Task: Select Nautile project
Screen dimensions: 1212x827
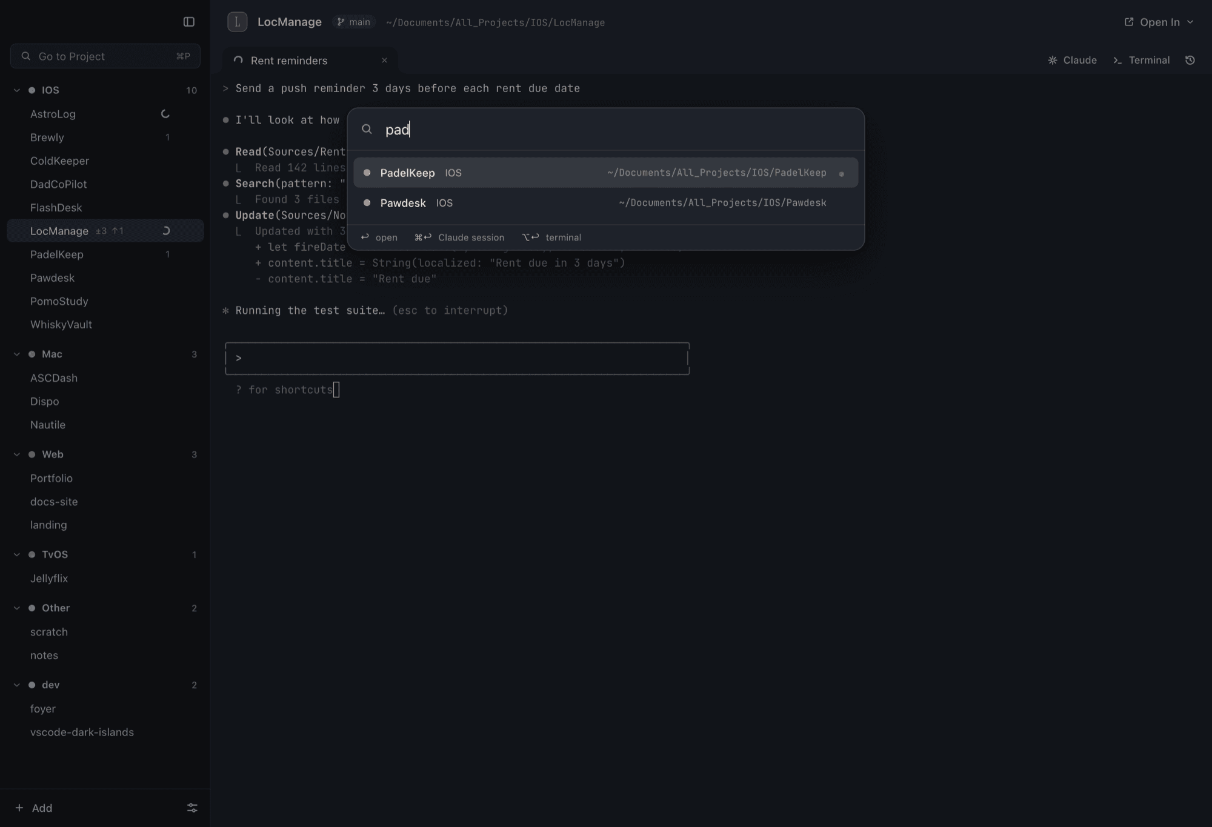Action: pos(105,425)
